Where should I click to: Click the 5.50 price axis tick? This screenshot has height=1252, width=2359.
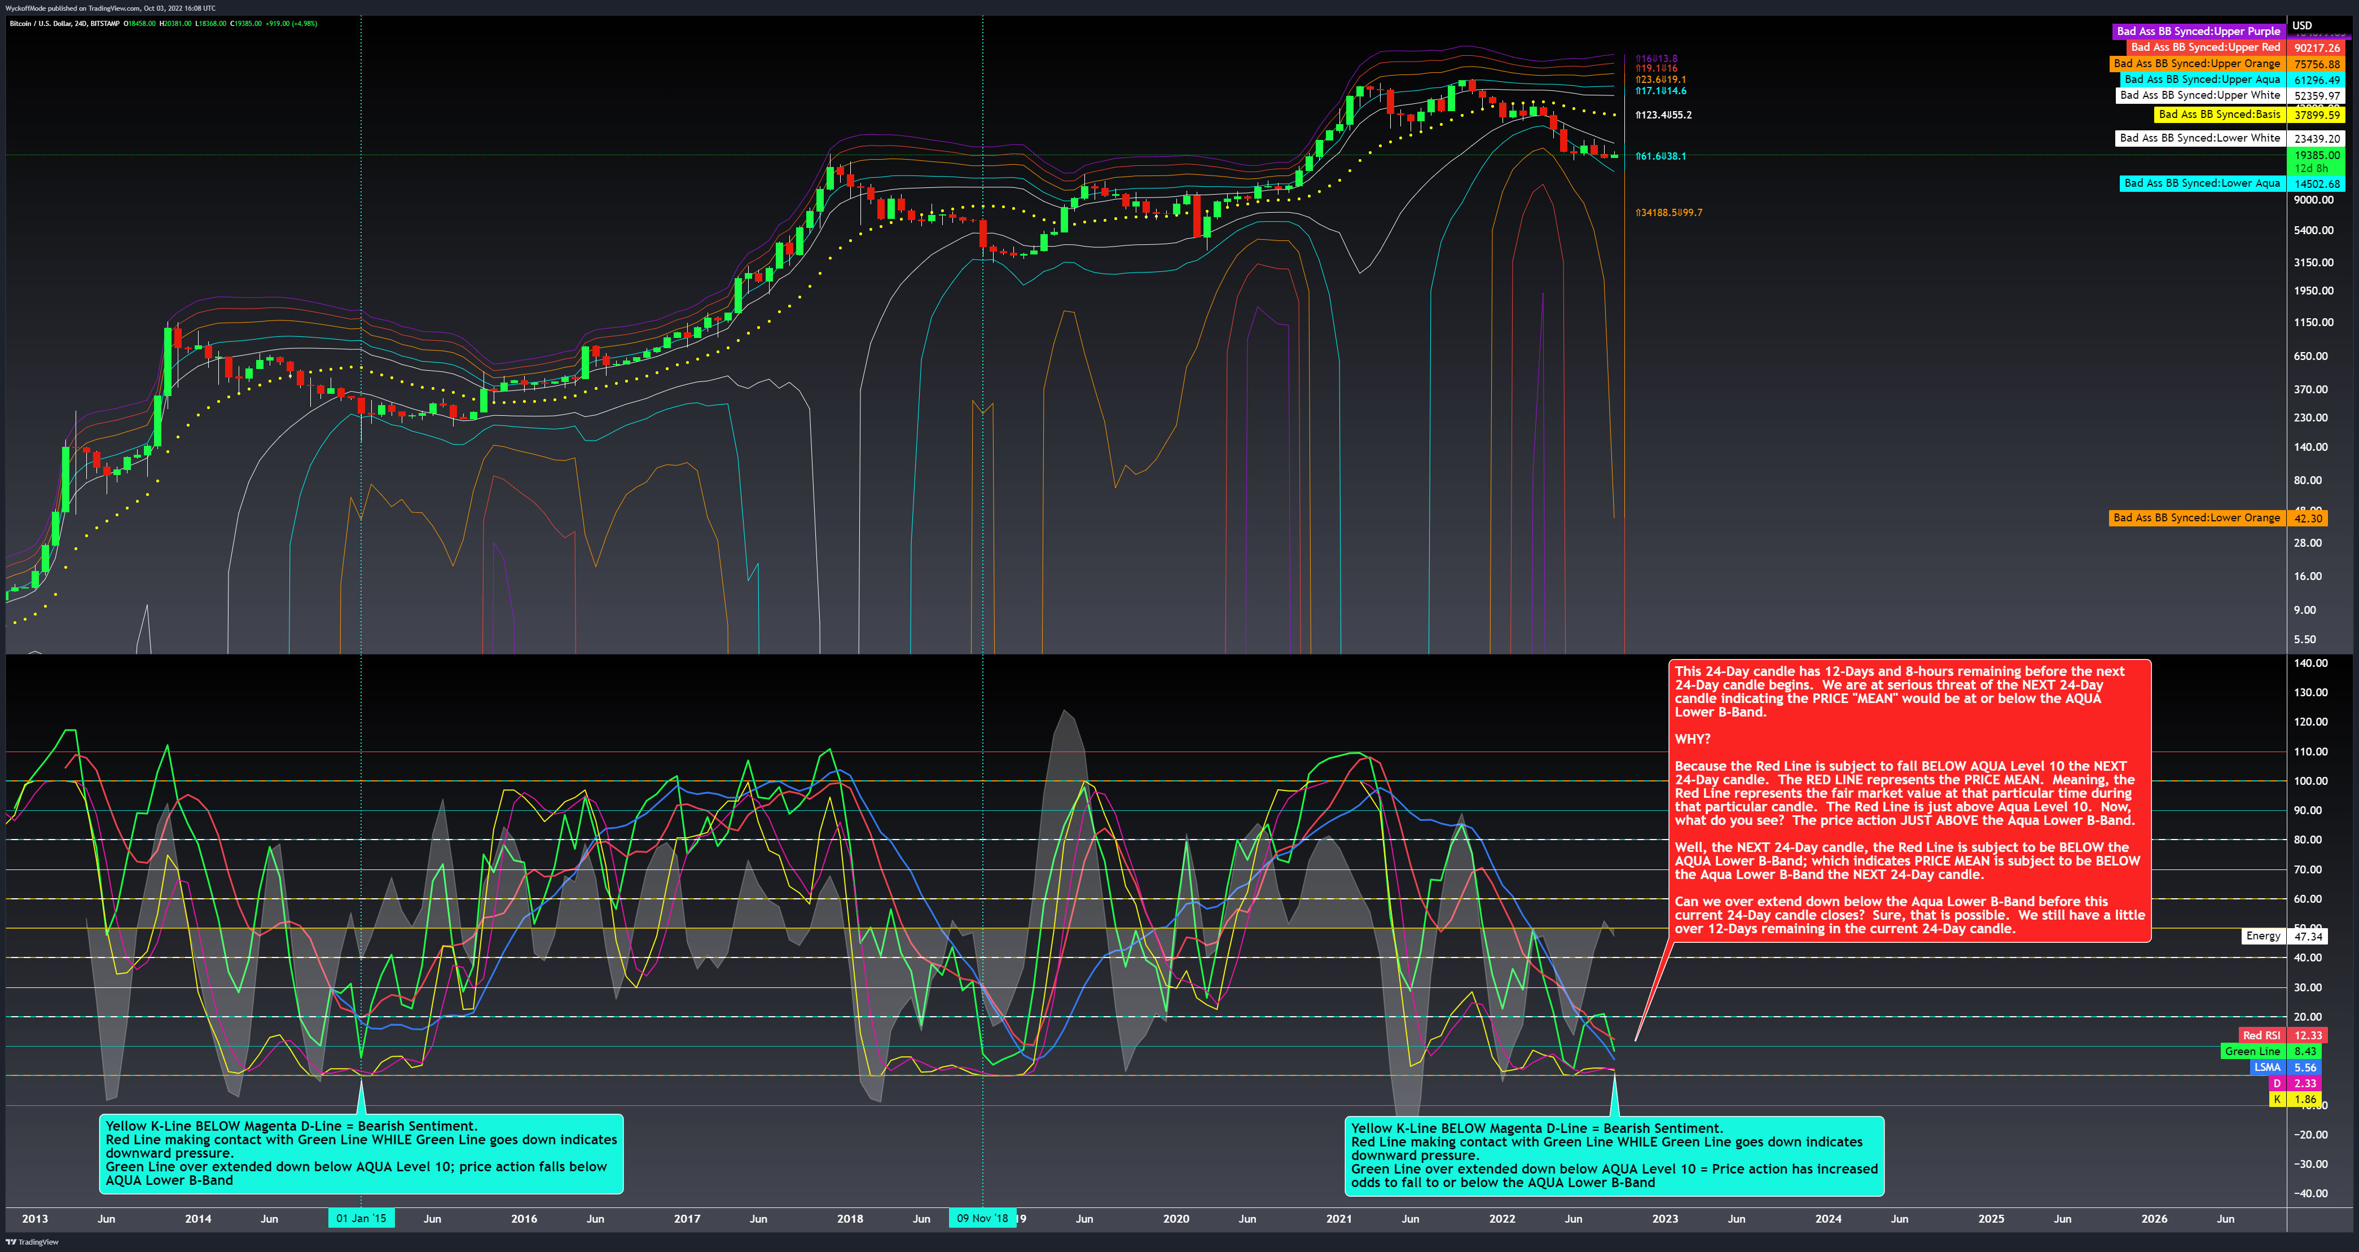(x=2304, y=639)
